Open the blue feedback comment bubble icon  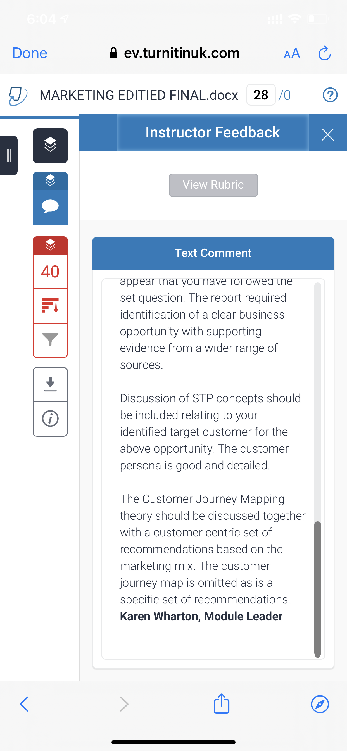pyautogui.click(x=50, y=207)
